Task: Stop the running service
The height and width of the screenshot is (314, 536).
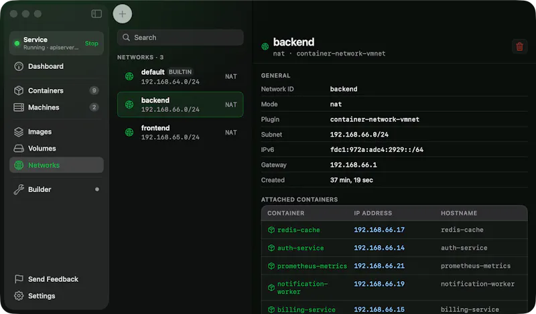Action: 91,44
